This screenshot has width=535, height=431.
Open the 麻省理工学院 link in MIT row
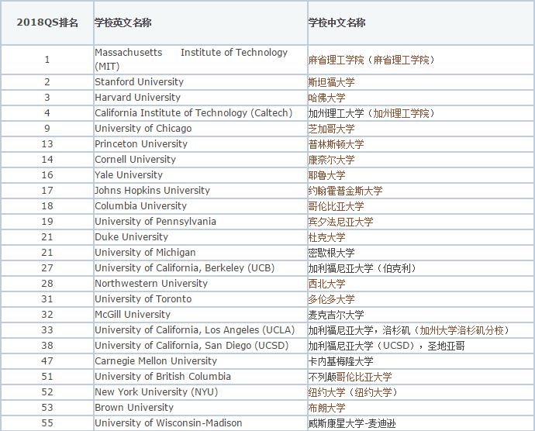(x=336, y=60)
